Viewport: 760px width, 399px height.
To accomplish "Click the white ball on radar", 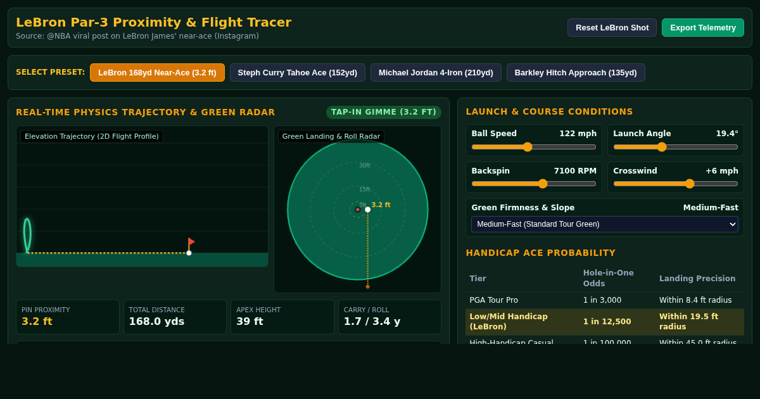I will (367, 210).
